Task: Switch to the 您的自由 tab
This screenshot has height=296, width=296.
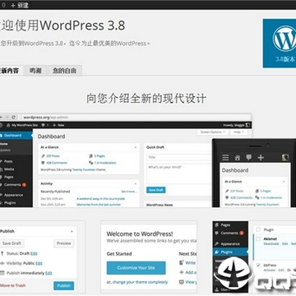Action: pyautogui.click(x=65, y=71)
